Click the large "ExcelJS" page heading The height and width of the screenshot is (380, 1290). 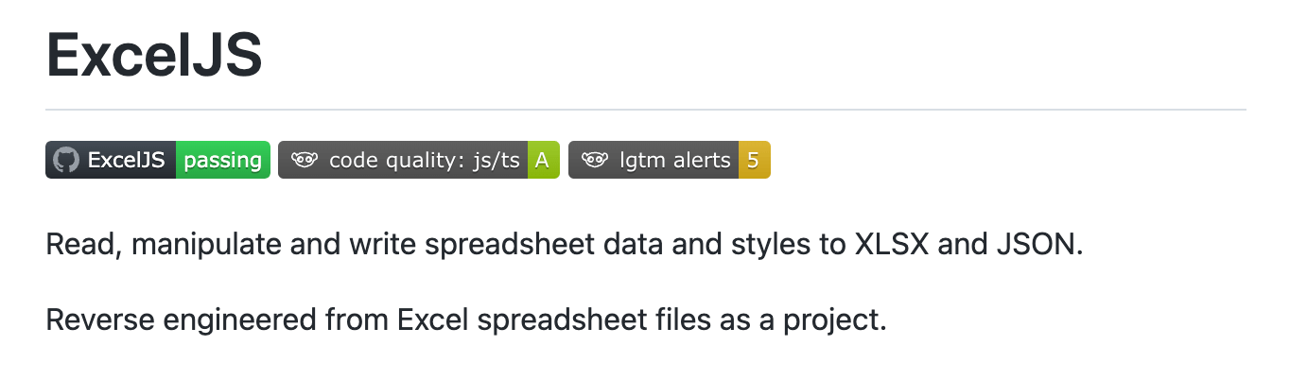tap(154, 55)
